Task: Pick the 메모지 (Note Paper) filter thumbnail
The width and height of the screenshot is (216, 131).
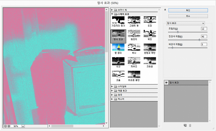Action: pyautogui.click(x=134, y=34)
